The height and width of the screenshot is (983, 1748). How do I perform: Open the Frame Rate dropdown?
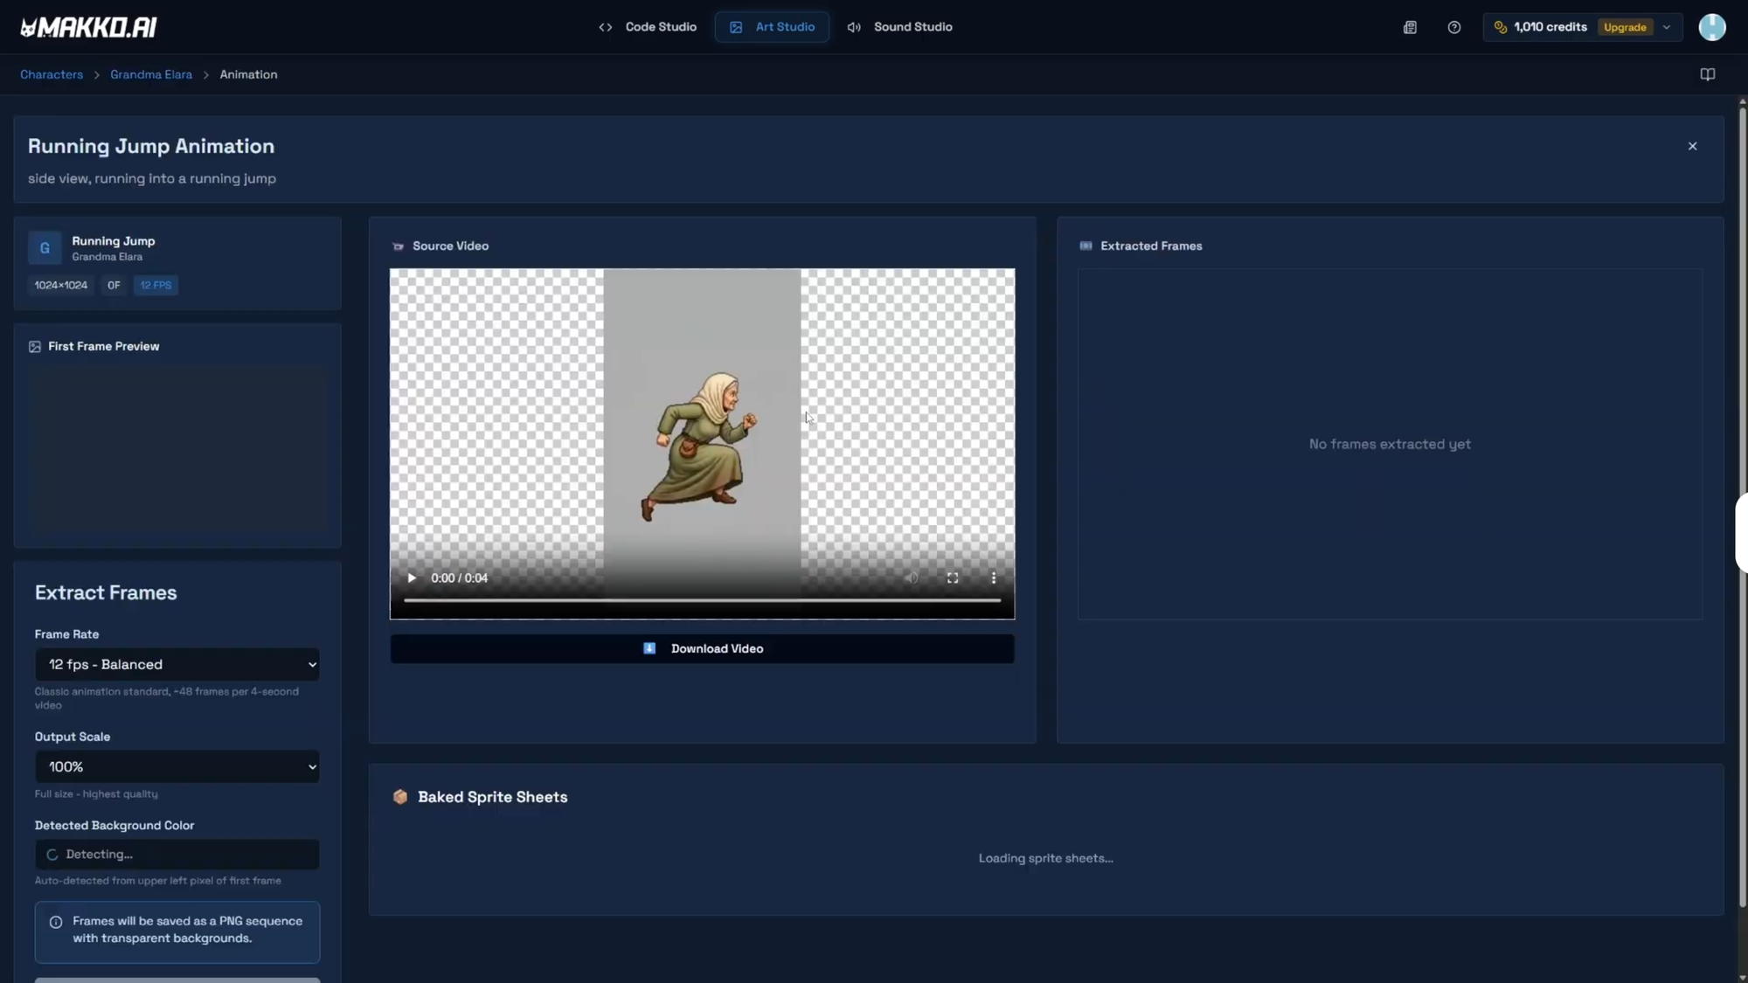(x=177, y=664)
